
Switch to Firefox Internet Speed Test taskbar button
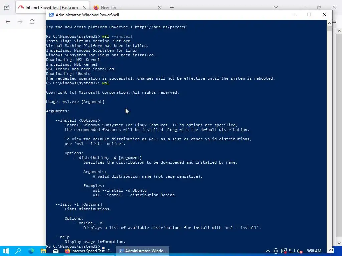(x=89, y=251)
